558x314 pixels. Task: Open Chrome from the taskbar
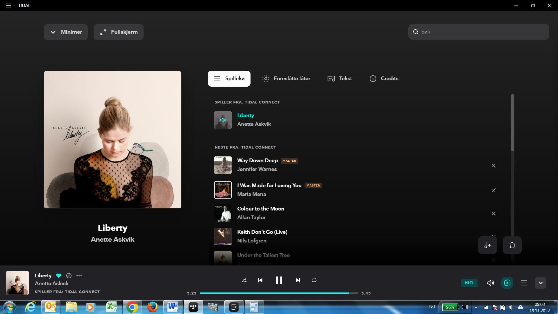(x=132, y=307)
